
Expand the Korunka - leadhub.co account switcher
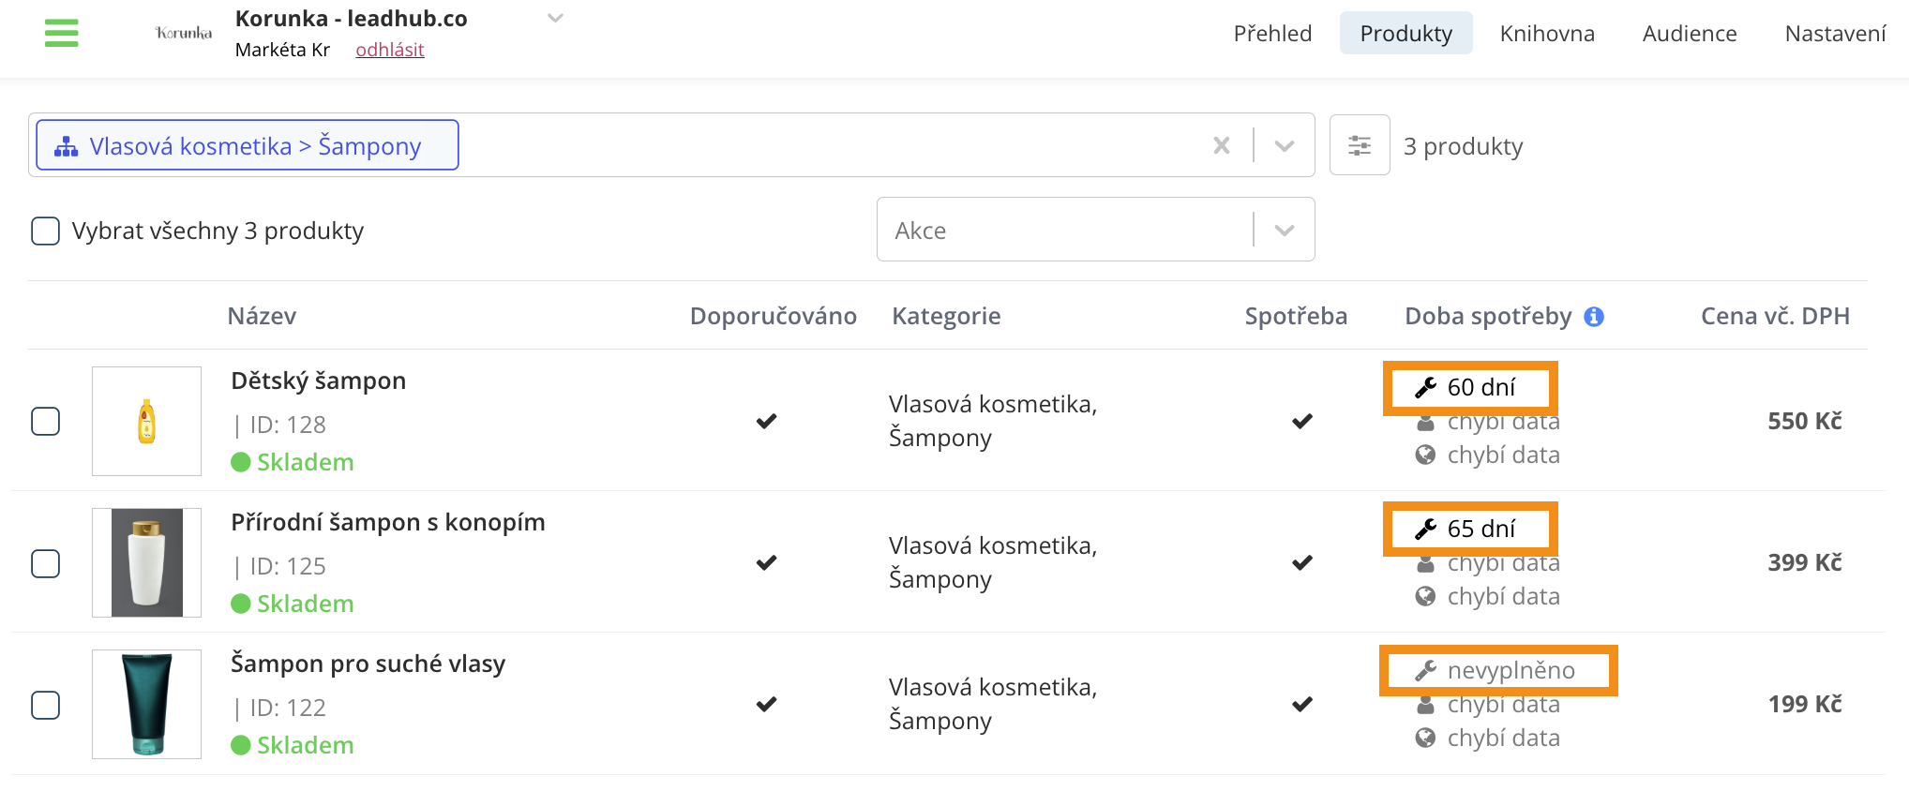click(555, 18)
